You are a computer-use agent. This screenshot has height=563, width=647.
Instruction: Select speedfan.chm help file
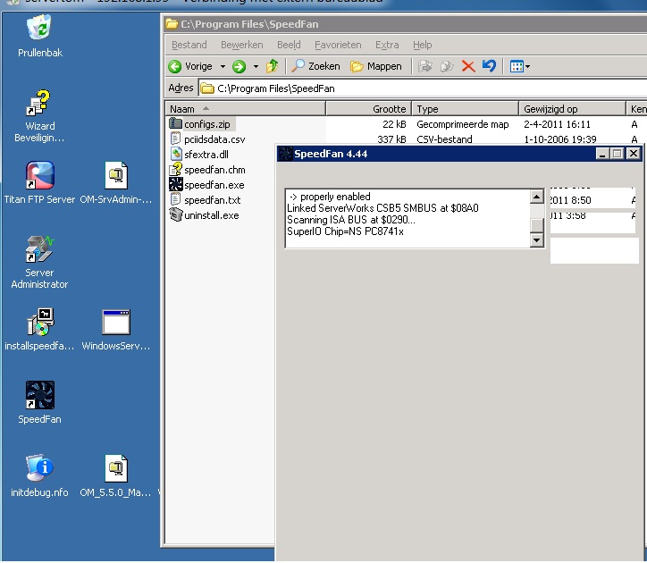pos(207,170)
